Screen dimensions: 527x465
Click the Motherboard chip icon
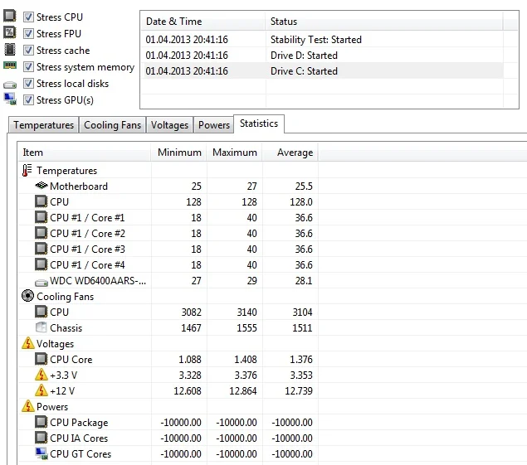tap(41, 186)
